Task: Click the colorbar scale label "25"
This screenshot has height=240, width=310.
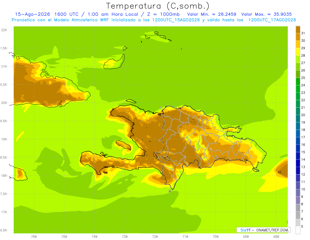Action: point(303,78)
